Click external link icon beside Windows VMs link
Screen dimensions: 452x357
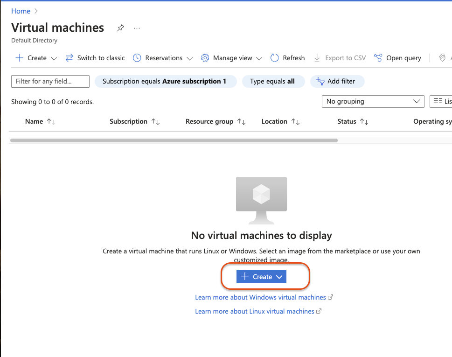point(330,297)
